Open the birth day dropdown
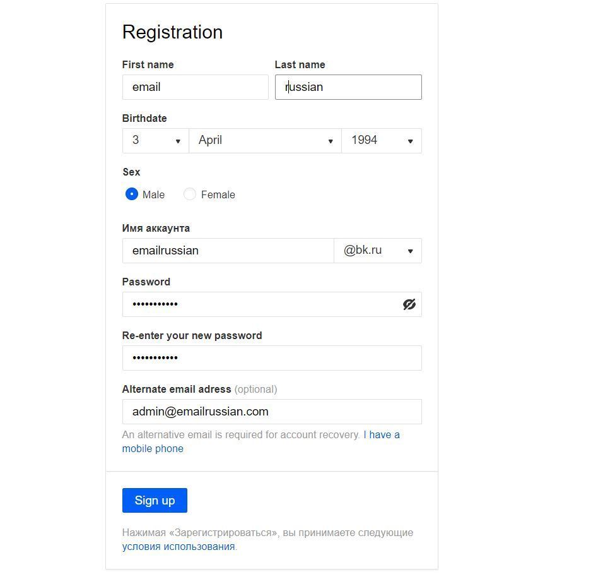Screen dimensions: 615x579 (x=155, y=141)
